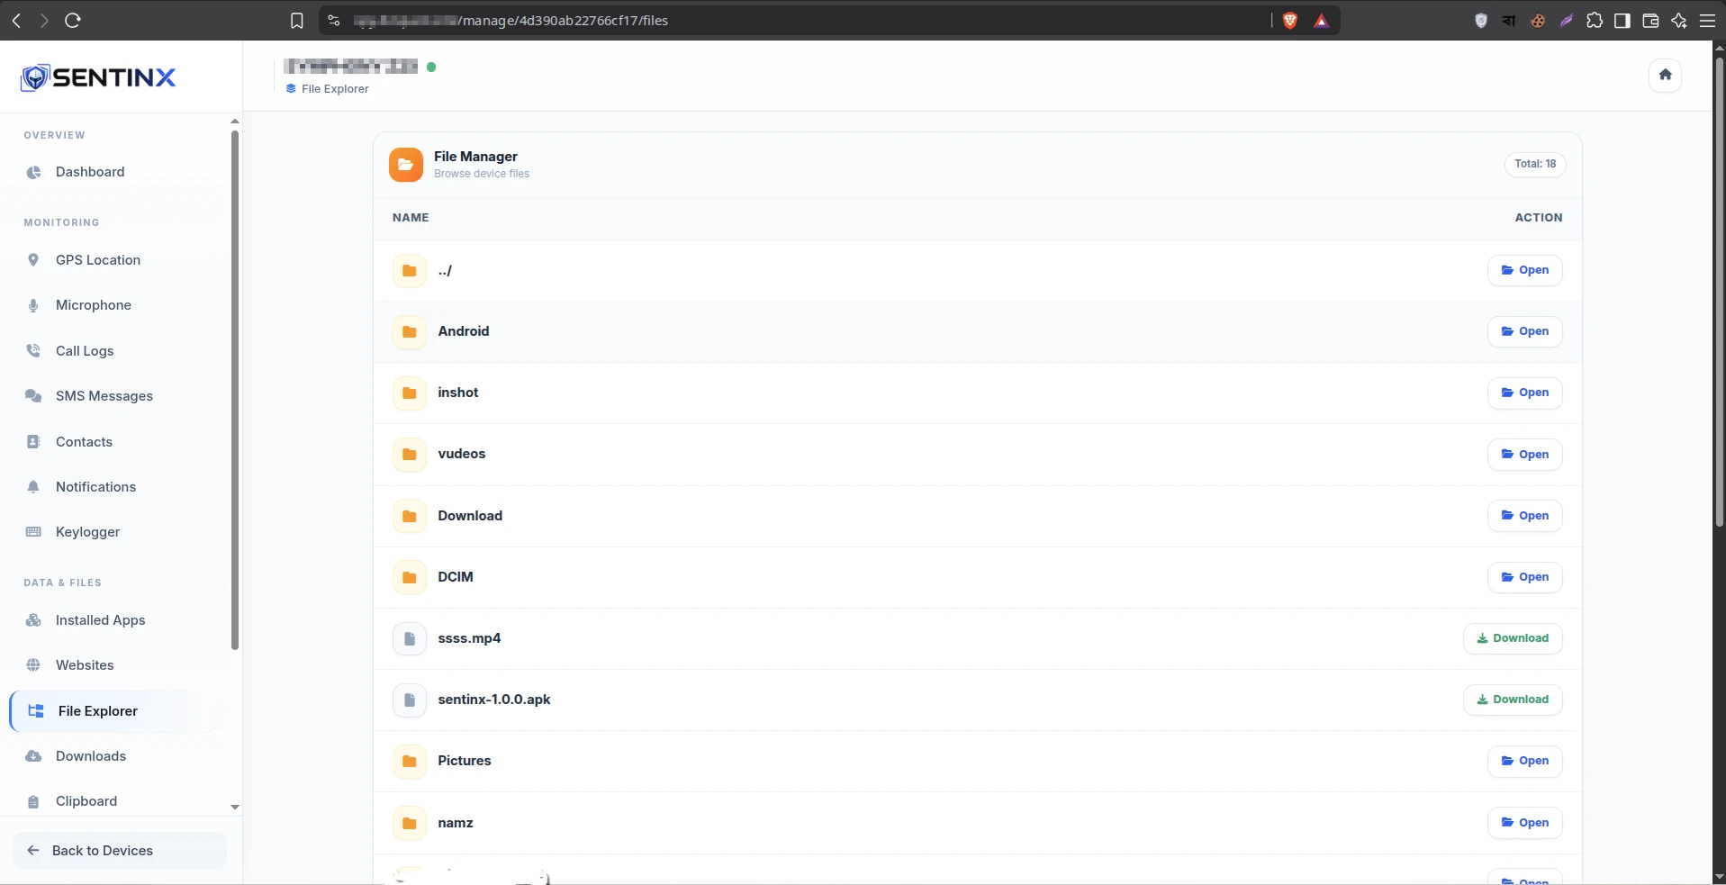Click the Sentinx shield logo
The width and height of the screenshot is (1726, 885).
click(x=34, y=77)
